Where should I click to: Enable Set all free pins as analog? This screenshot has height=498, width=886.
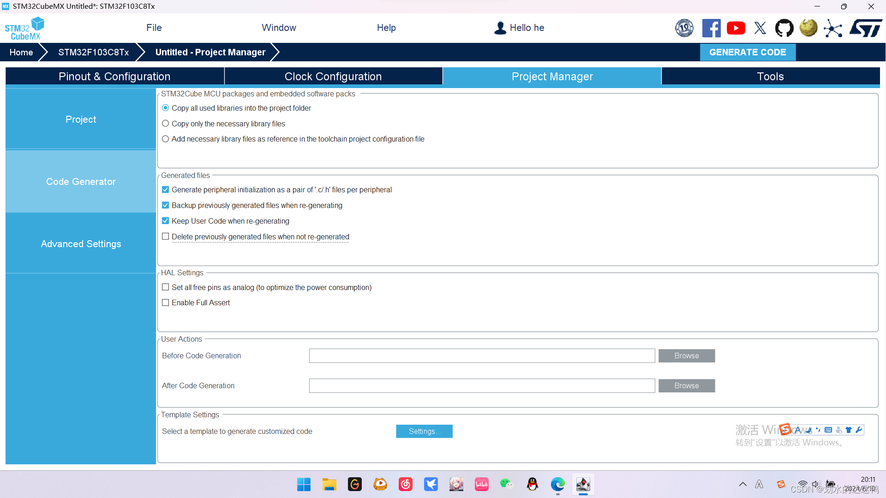(x=165, y=287)
